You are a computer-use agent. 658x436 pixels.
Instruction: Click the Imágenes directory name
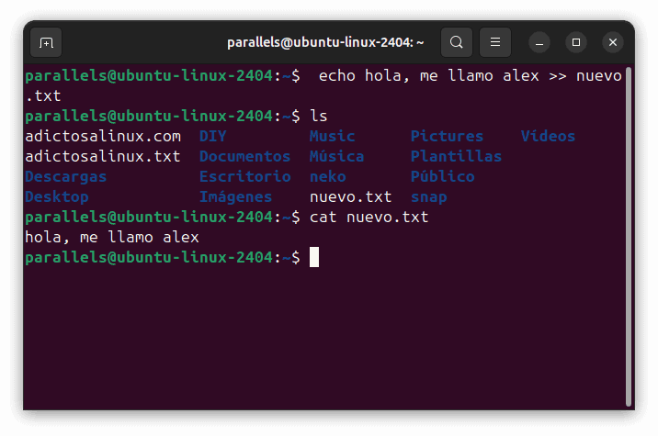[235, 197]
